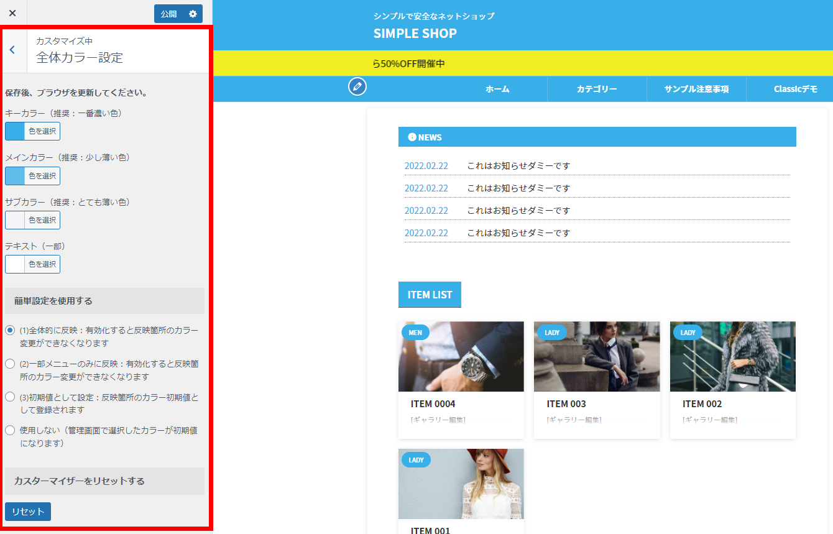Open the サンプル注意事項 menu item

[696, 89]
